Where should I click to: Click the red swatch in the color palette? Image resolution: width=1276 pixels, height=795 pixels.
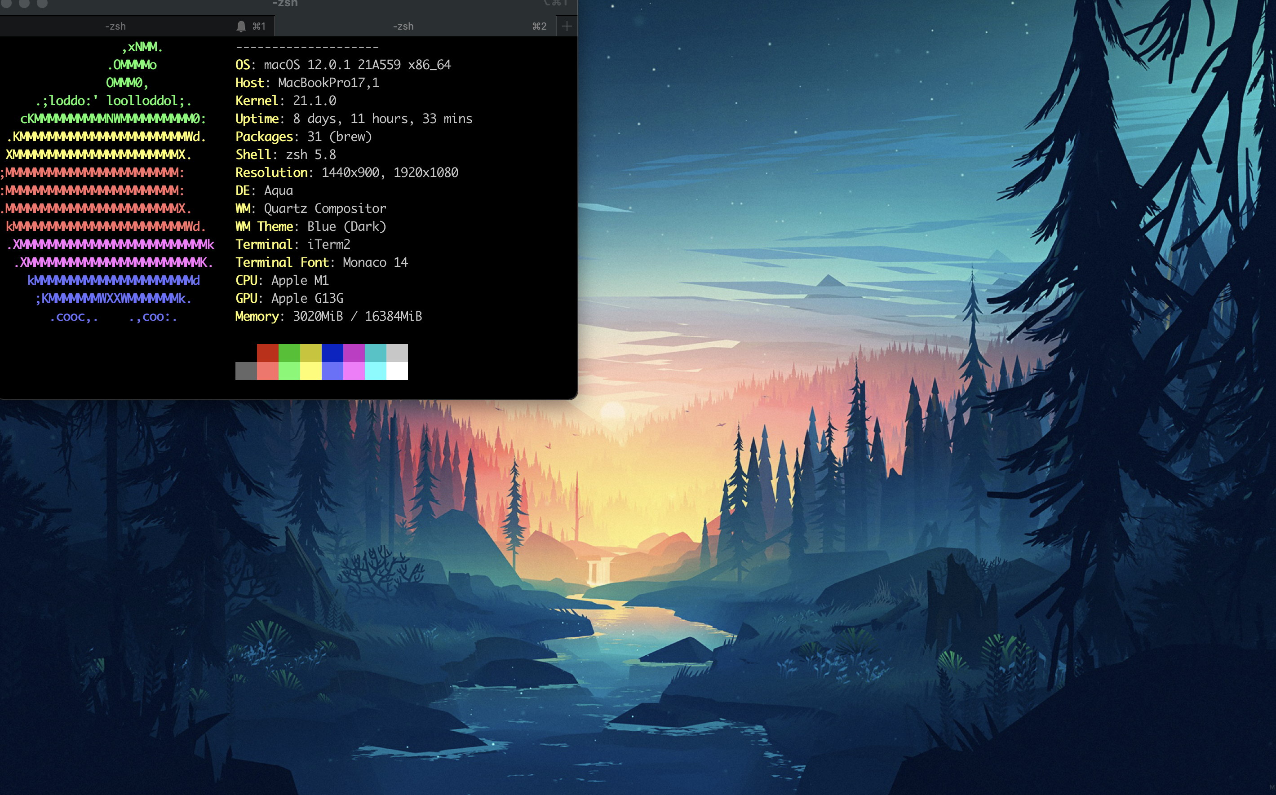[268, 353]
